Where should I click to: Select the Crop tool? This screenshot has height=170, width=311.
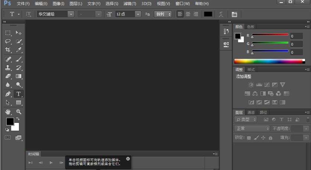click(8, 49)
